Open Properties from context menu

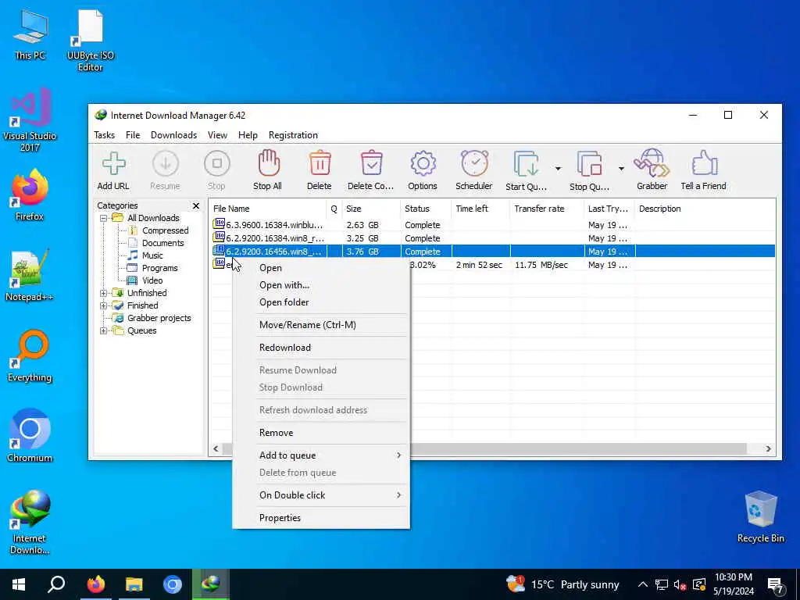pyautogui.click(x=321, y=518)
